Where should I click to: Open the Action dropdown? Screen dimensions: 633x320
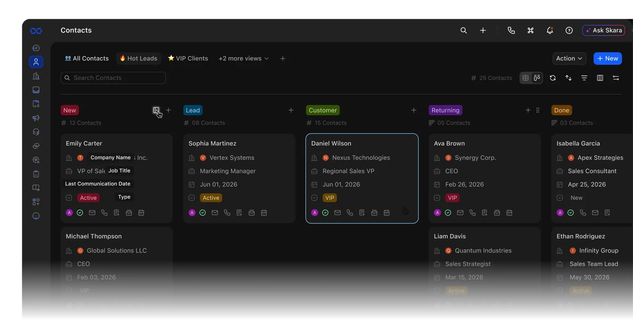click(569, 58)
